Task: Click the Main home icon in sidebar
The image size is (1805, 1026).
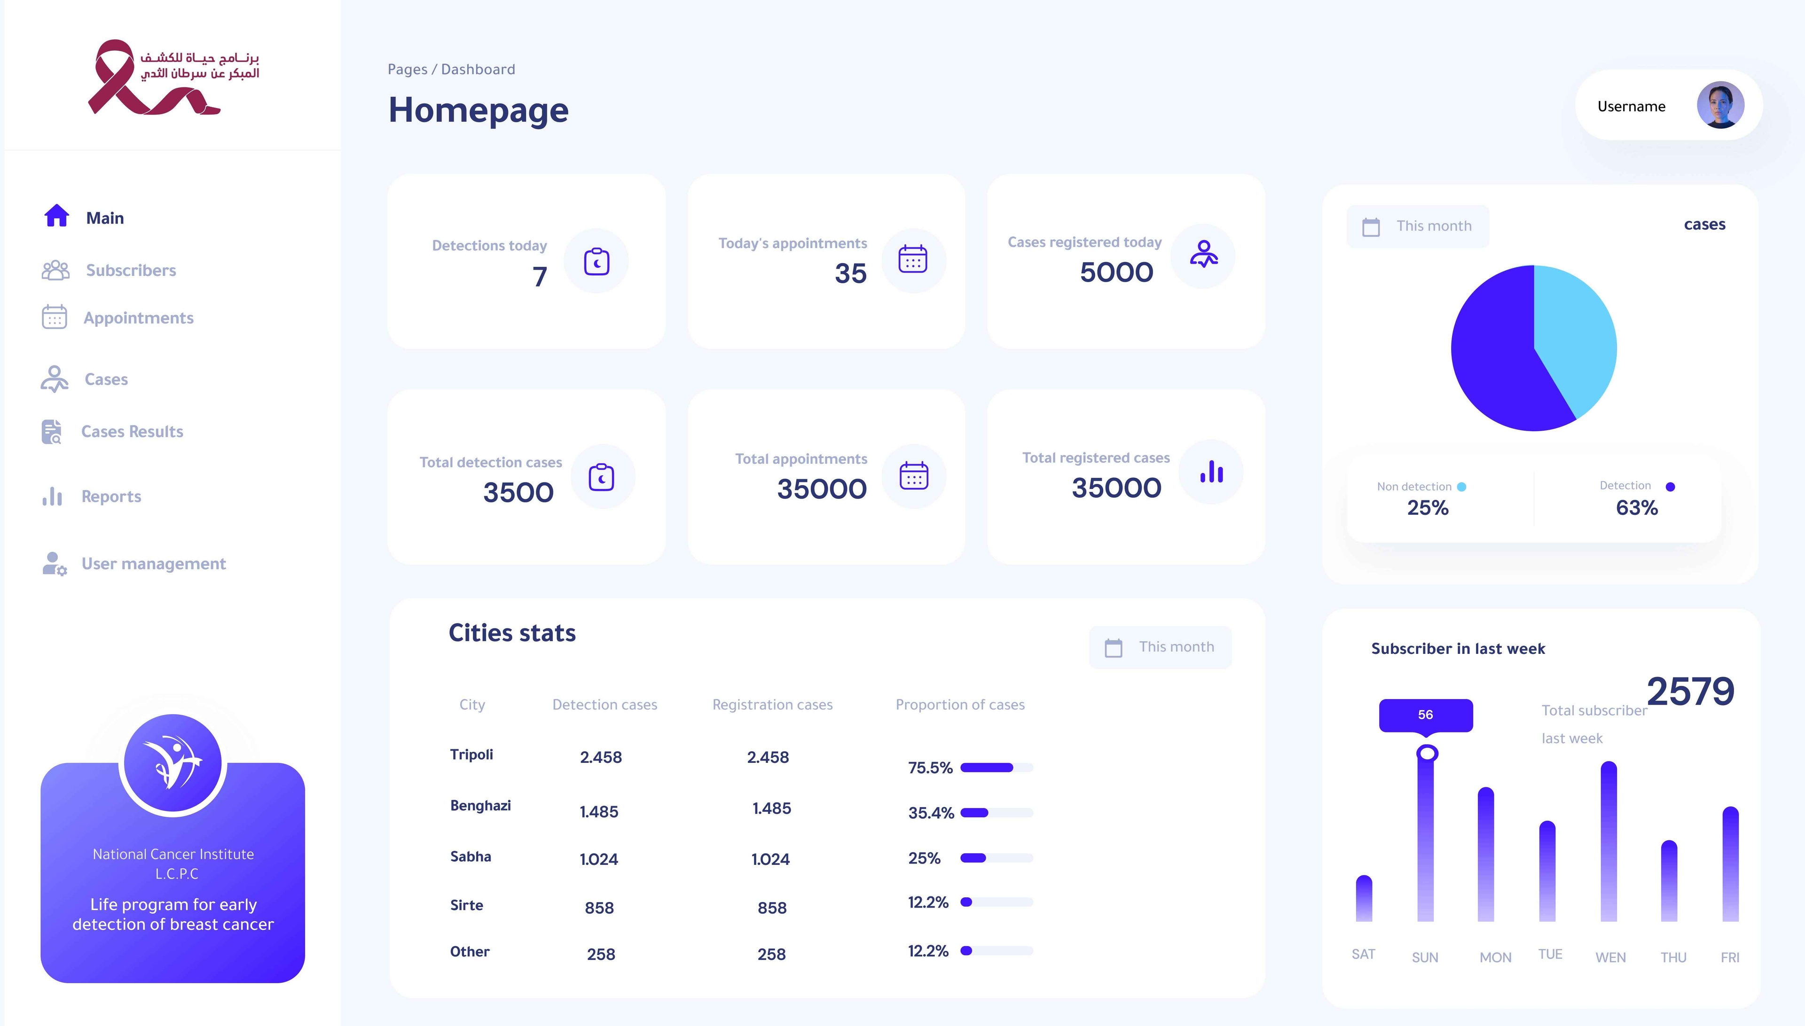Action: coord(56,216)
